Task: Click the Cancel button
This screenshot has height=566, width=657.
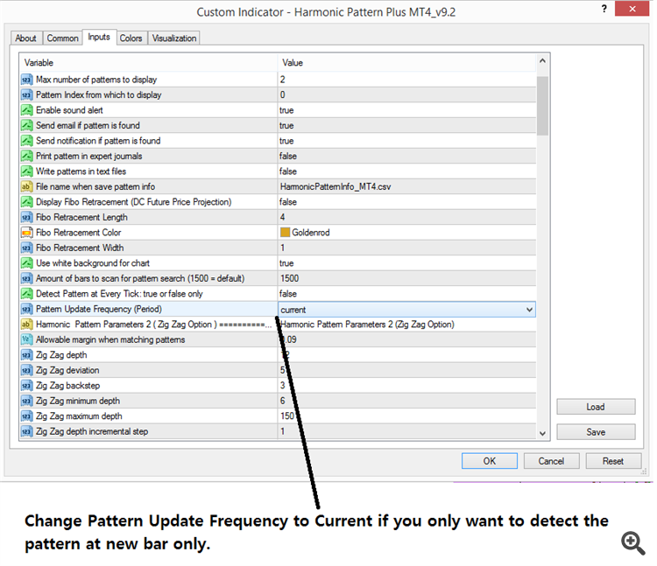Action: [551, 461]
